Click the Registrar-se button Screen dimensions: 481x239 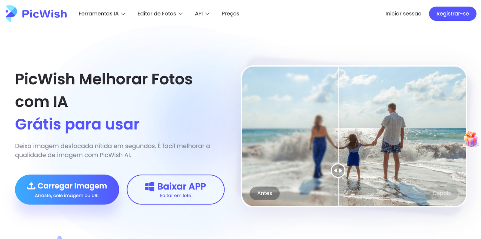pyautogui.click(x=452, y=13)
